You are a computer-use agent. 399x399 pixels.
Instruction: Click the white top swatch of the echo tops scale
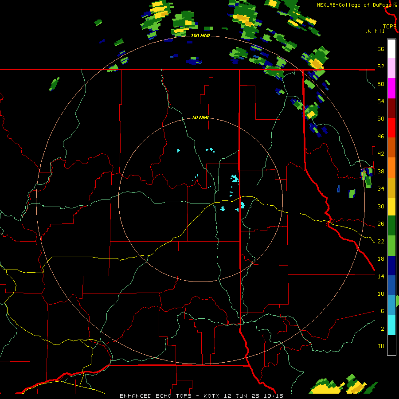[x=391, y=49]
